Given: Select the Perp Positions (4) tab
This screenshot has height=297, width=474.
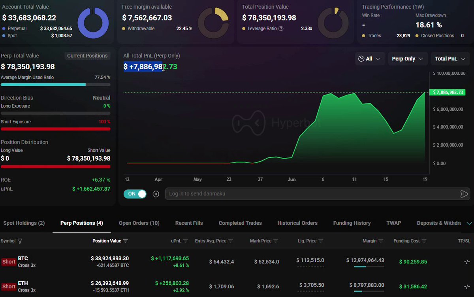Looking at the screenshot, I should (82, 223).
